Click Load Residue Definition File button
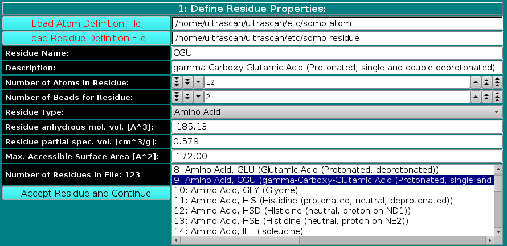 (x=86, y=39)
